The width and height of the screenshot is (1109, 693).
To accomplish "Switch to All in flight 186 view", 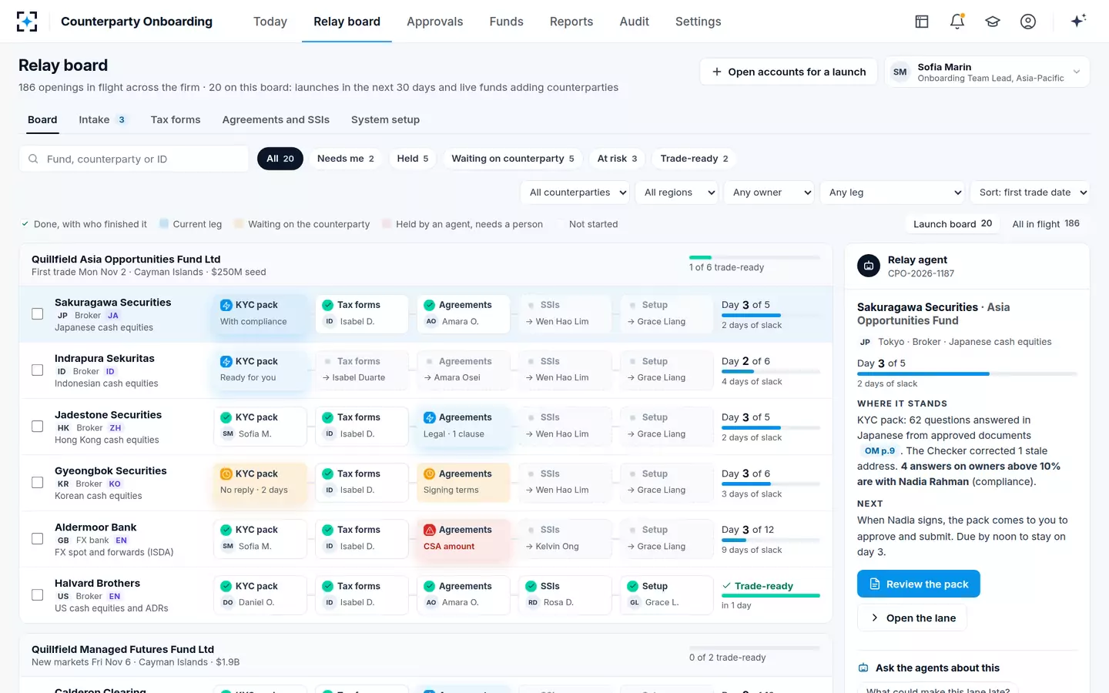I will tap(1046, 224).
